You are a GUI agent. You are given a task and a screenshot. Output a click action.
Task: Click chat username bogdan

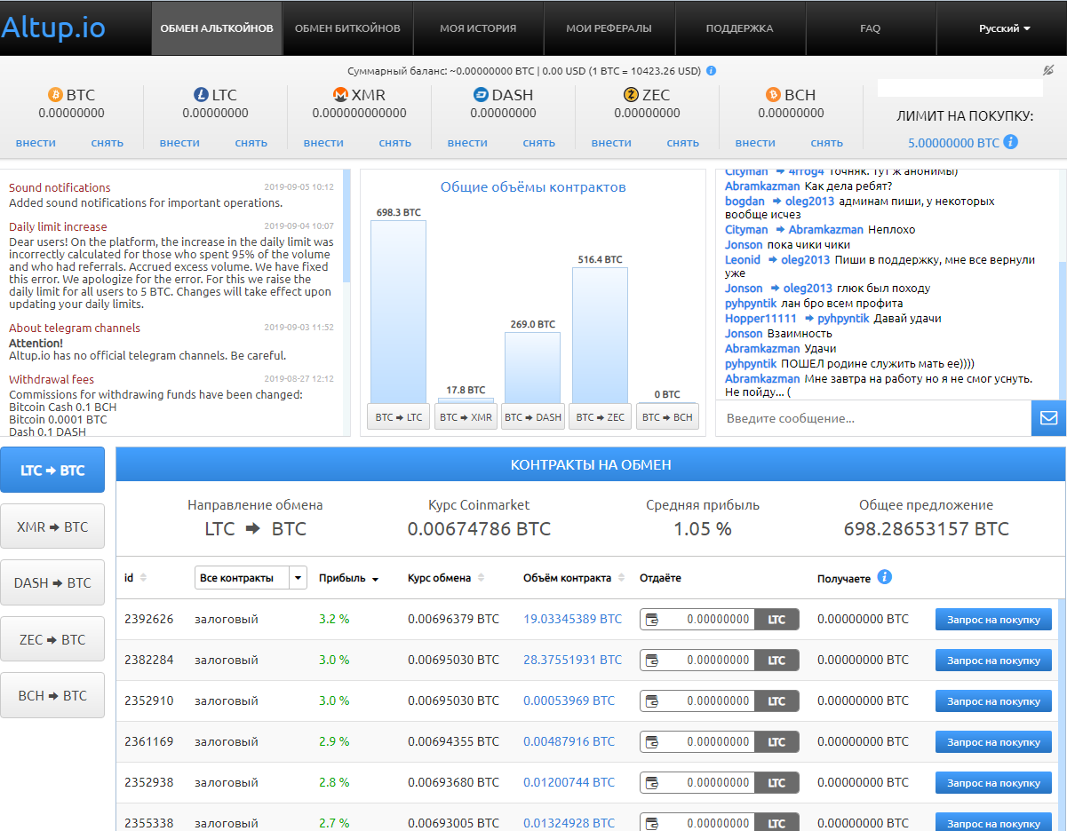(x=745, y=202)
